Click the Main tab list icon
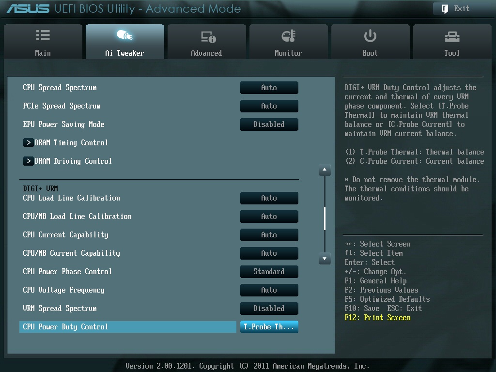Image resolution: width=496 pixels, height=372 pixels. click(43, 35)
